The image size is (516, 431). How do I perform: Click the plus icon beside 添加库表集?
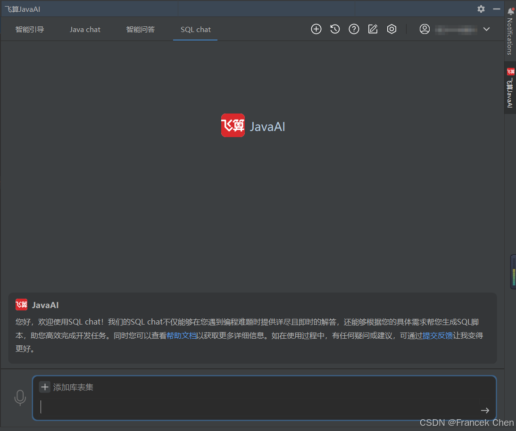click(x=44, y=387)
